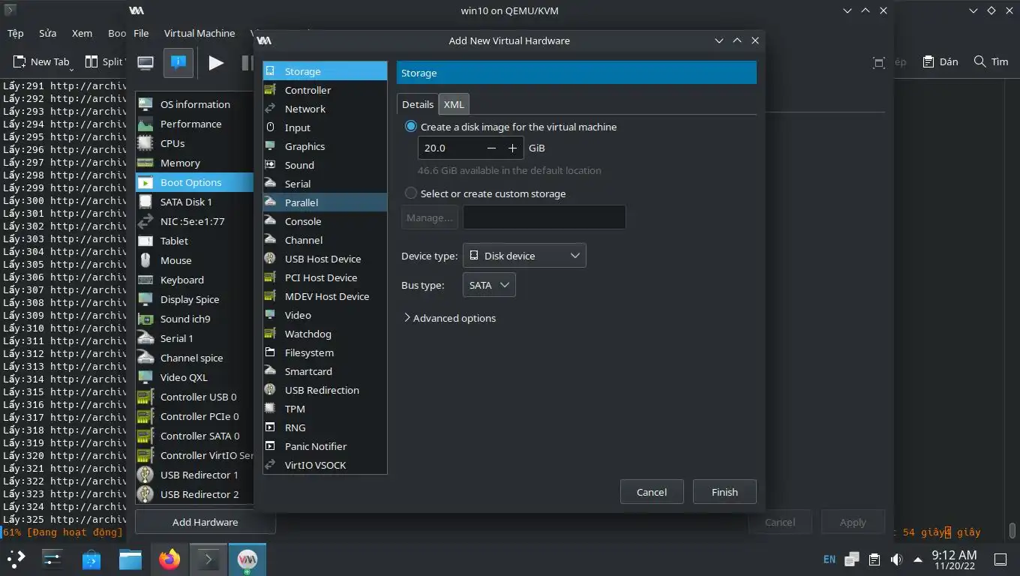
Task: Pick Input from the hardware list
Action: pyautogui.click(x=325, y=127)
